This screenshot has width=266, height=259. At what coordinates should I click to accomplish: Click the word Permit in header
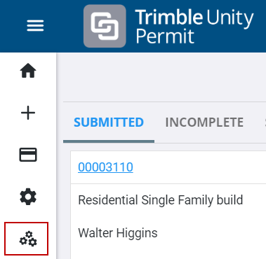tap(165, 36)
